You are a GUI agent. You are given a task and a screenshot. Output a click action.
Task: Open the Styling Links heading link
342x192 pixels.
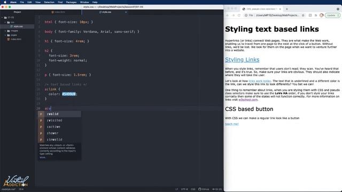[242, 60]
